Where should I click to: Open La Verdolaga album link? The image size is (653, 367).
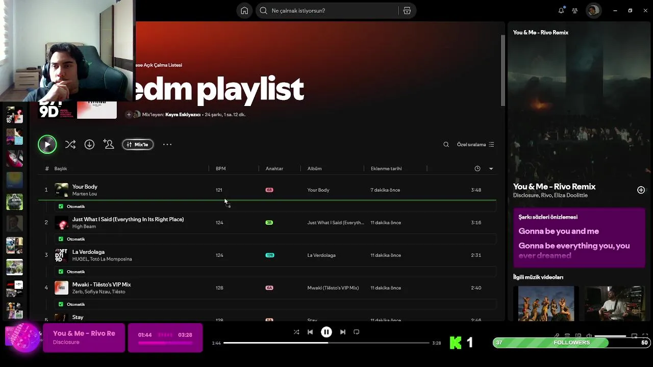pyautogui.click(x=321, y=255)
